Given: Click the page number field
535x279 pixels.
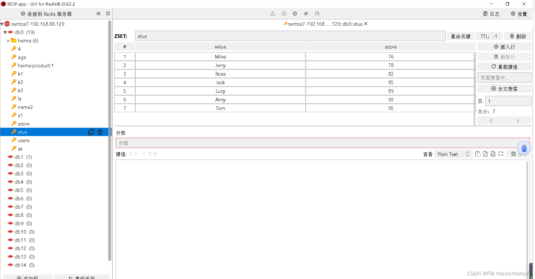Looking at the screenshot, I should [508, 101].
